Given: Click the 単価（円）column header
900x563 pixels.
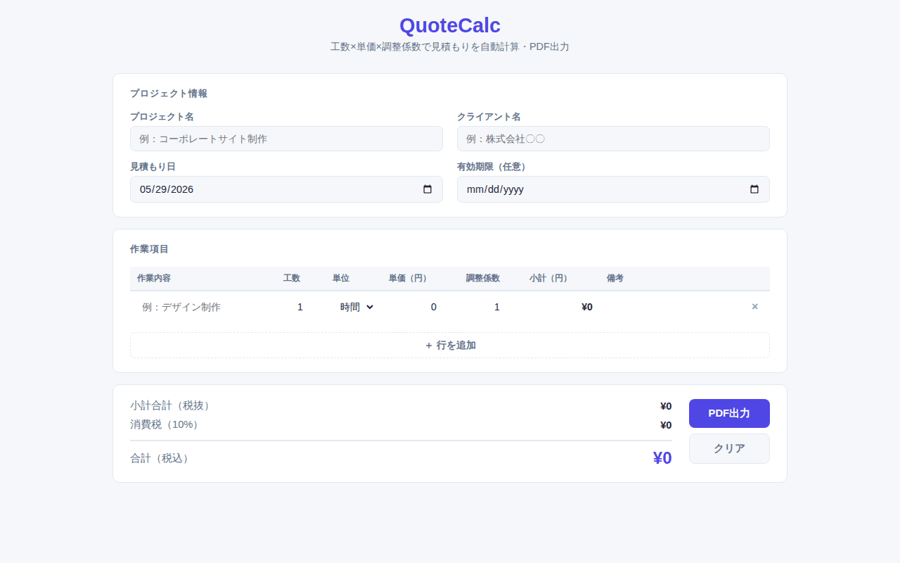Looking at the screenshot, I should 411,278.
